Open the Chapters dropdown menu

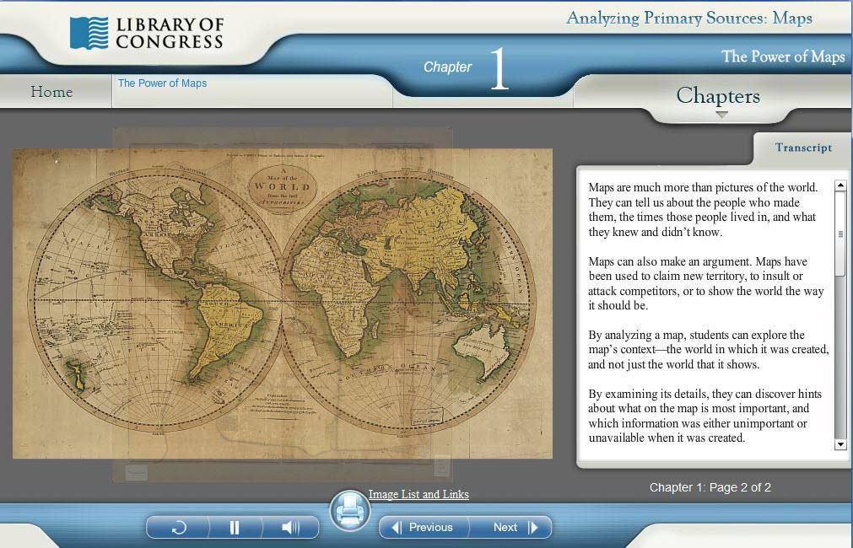717,95
